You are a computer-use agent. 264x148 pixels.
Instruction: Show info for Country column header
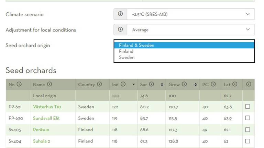(x=99, y=84)
